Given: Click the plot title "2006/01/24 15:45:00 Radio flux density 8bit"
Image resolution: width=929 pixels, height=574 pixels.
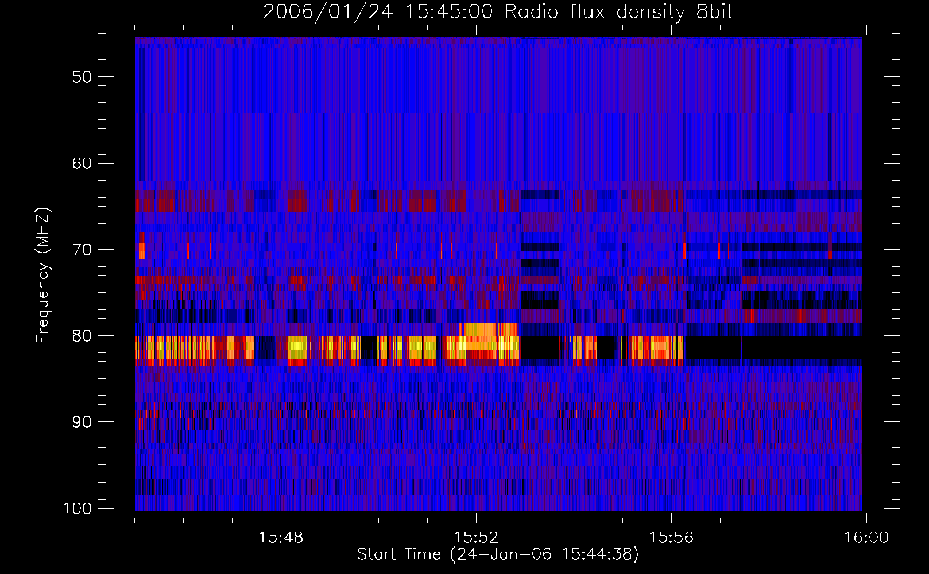Looking at the screenshot, I should tap(498, 11).
